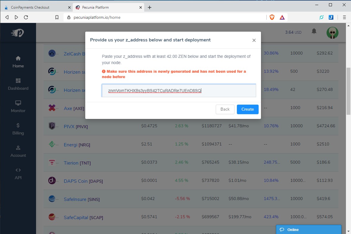The height and width of the screenshot is (234, 351).
Task: Open a new browser tab
Action: [150, 7]
